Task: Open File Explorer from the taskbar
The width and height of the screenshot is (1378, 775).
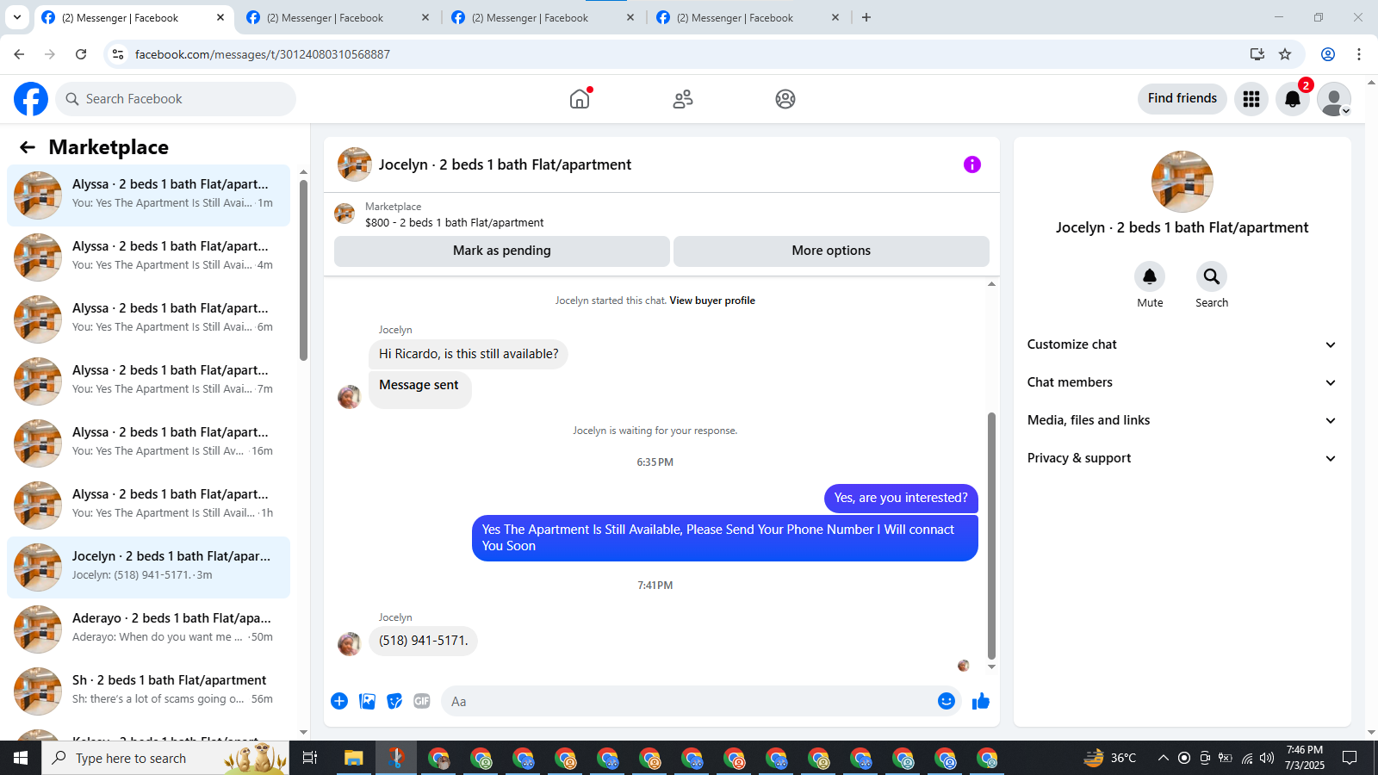Action: [354, 758]
